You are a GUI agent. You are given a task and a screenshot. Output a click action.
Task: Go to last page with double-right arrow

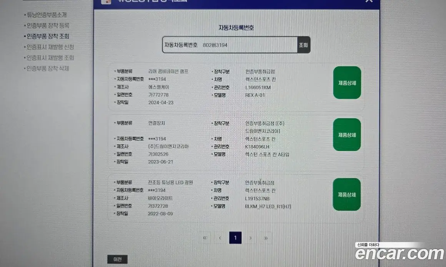(x=266, y=238)
